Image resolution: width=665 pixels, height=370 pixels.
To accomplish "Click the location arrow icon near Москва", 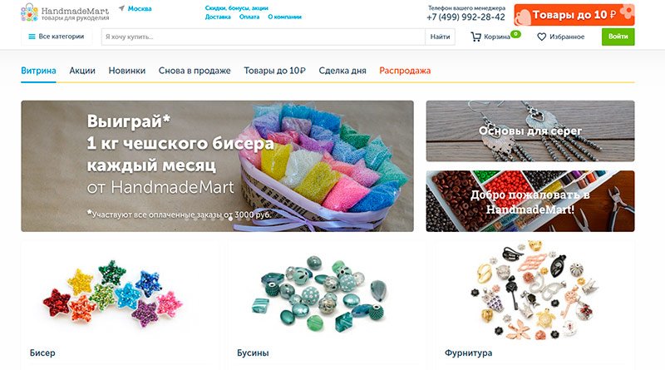I will click(x=121, y=8).
